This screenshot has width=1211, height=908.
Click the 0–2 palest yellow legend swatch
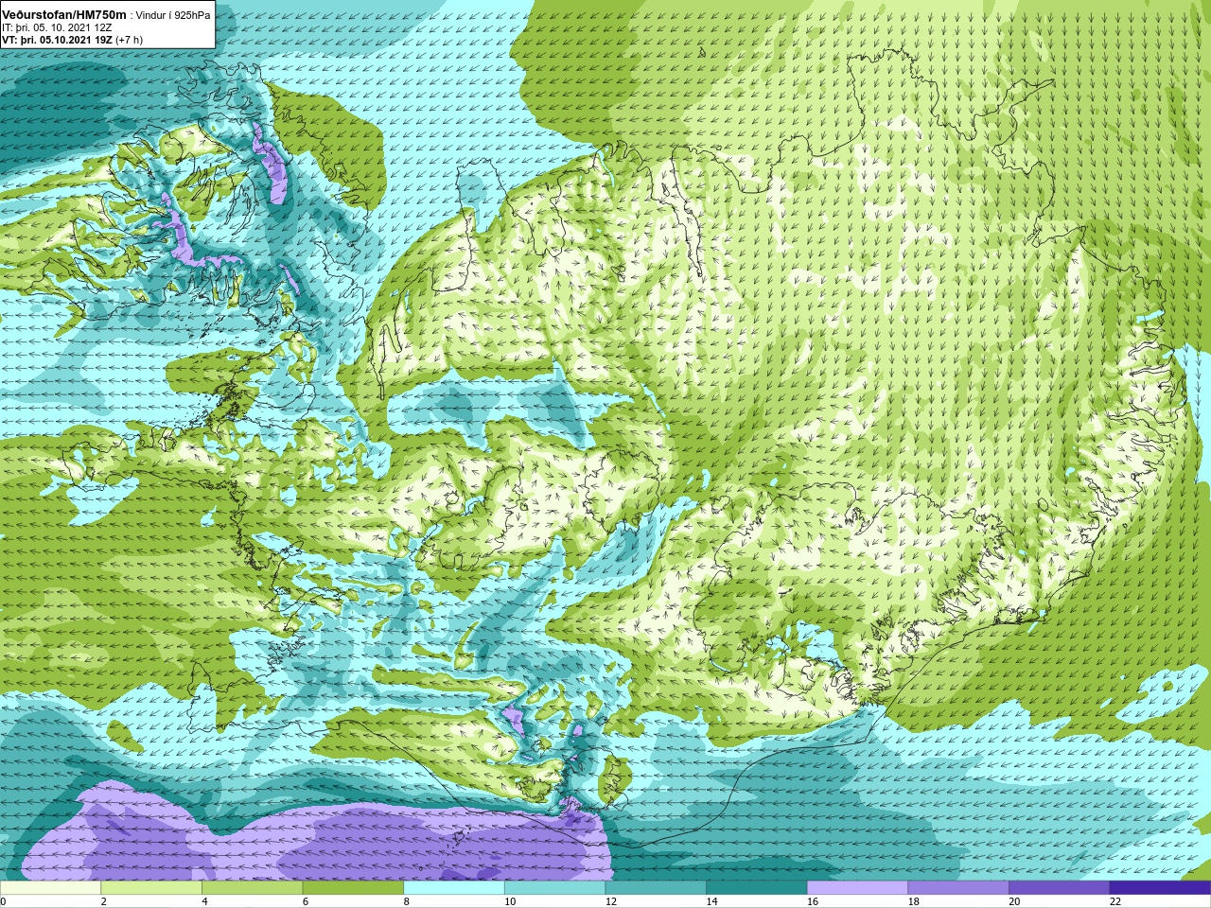click(50, 888)
